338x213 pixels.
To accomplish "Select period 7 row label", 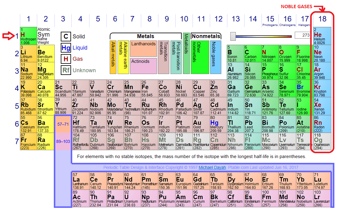I will pyautogui.click(x=17, y=141).
